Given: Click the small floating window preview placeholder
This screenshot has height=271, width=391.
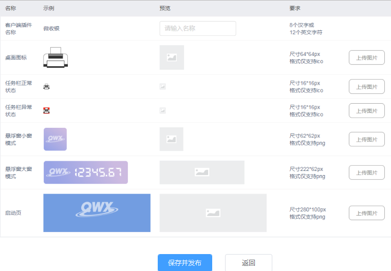Looking at the screenshot, I should (172, 139).
